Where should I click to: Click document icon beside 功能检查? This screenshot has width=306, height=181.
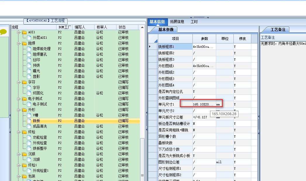[29, 138]
